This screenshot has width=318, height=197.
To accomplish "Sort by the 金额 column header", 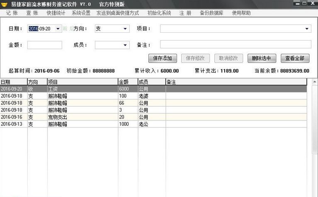I will tap(128, 82).
